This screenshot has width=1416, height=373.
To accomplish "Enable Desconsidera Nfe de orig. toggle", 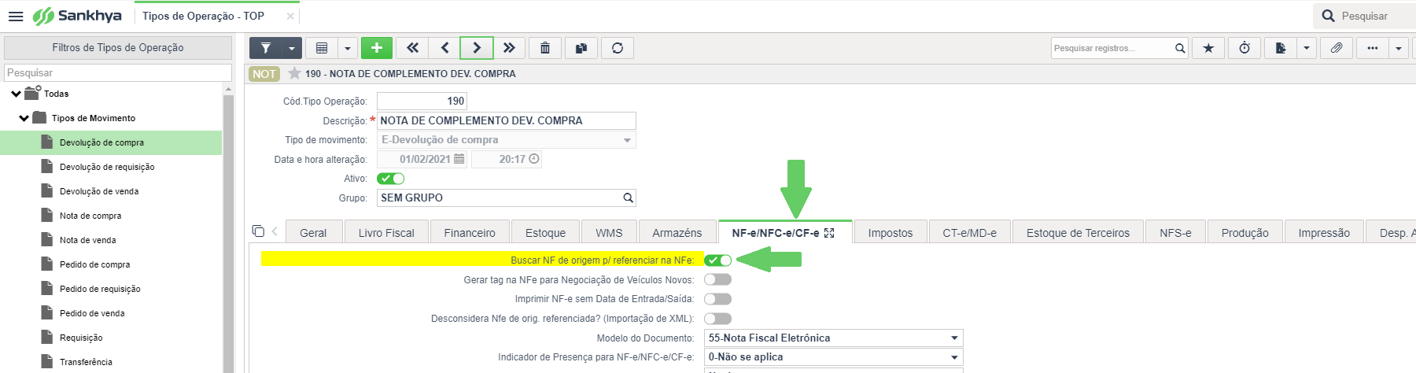I will point(717,319).
